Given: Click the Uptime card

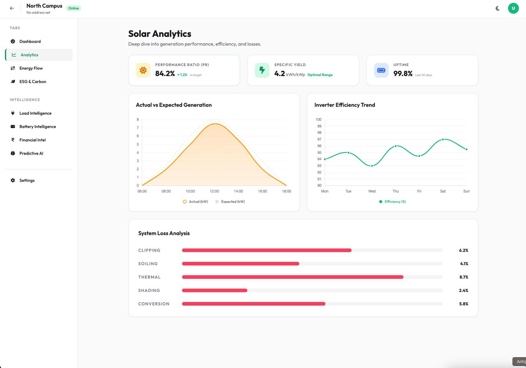Looking at the screenshot, I should tap(422, 70).
